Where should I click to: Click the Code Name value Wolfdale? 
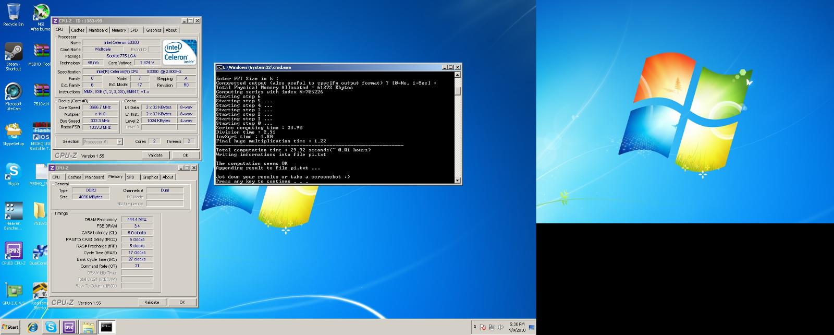(x=103, y=50)
